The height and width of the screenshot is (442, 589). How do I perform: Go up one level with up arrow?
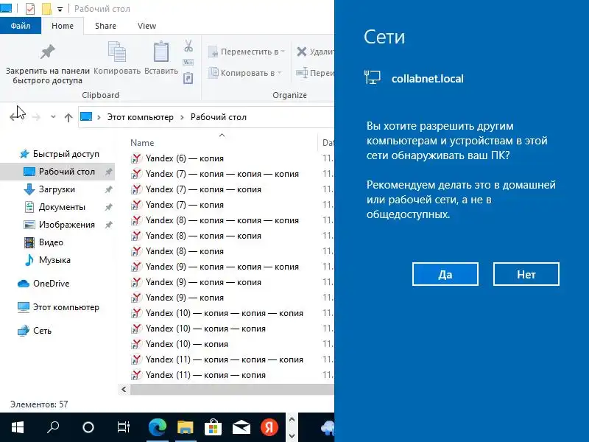point(68,118)
